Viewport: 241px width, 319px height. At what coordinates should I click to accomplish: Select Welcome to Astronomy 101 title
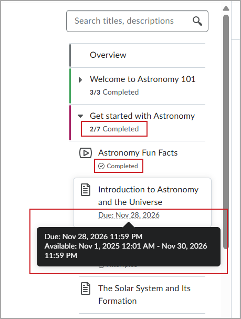pos(143,79)
